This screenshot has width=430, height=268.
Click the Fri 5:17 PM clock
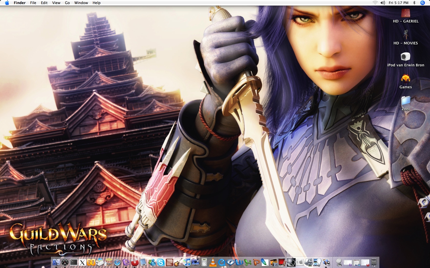[x=399, y=3]
